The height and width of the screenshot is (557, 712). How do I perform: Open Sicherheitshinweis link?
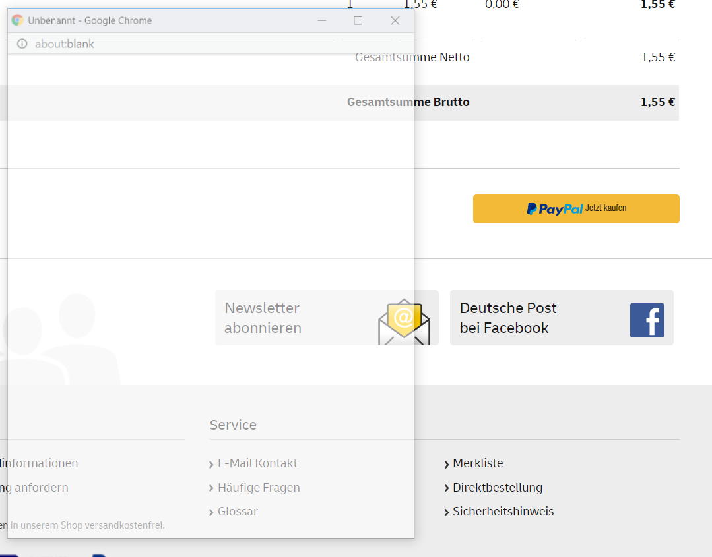(503, 512)
